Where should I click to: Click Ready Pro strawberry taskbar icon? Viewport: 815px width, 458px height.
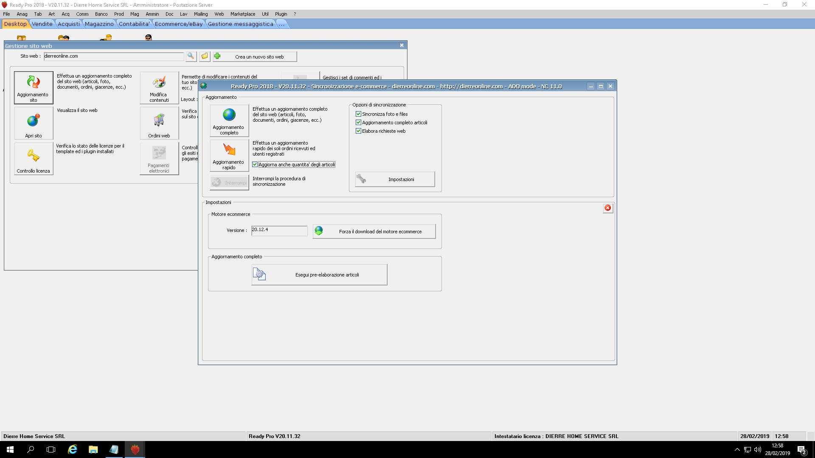click(135, 450)
